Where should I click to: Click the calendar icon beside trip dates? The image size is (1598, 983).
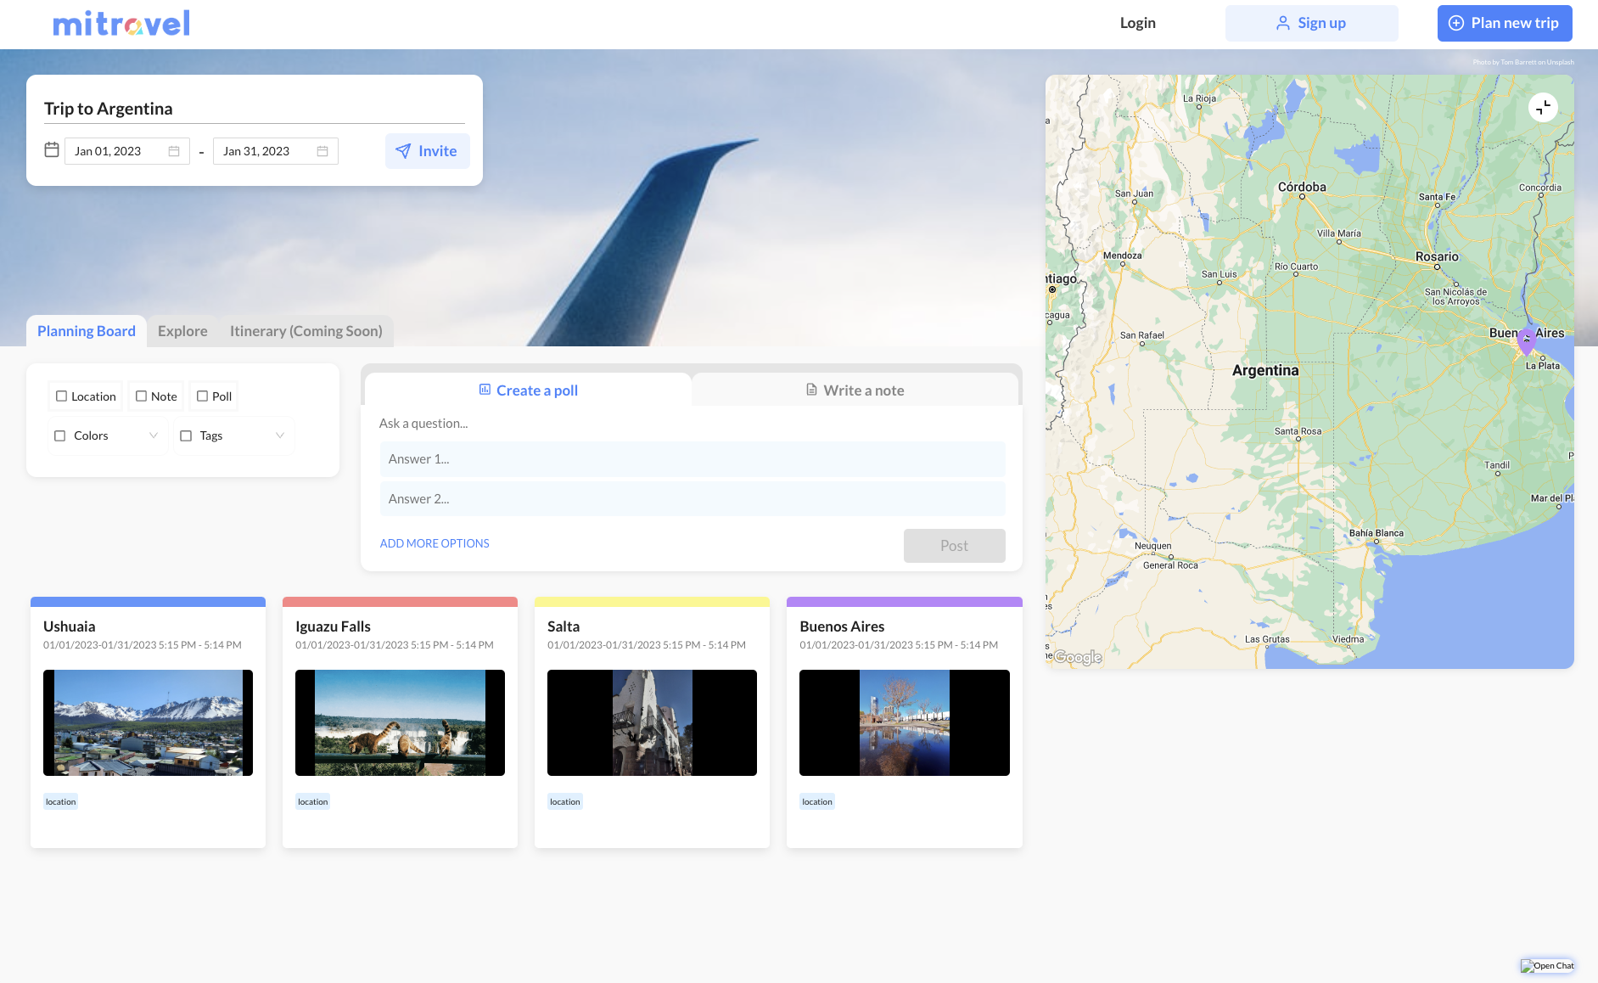coord(52,150)
